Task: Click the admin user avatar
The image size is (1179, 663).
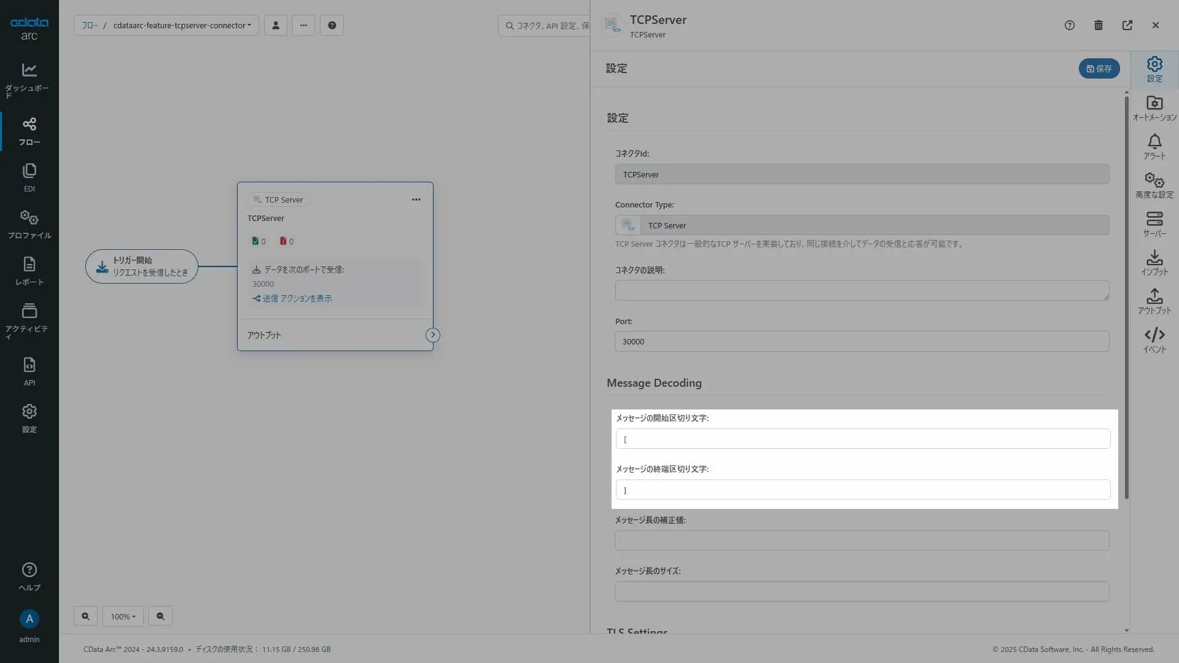Action: (x=29, y=619)
